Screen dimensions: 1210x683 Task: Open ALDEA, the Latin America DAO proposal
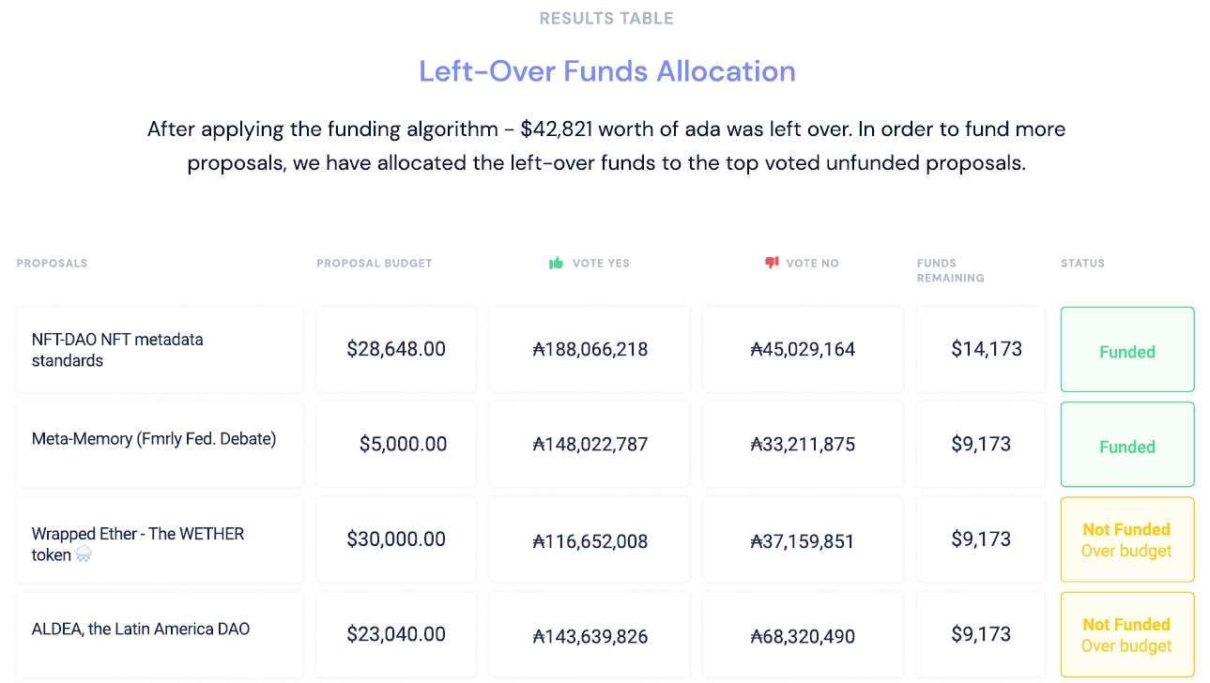point(141,630)
